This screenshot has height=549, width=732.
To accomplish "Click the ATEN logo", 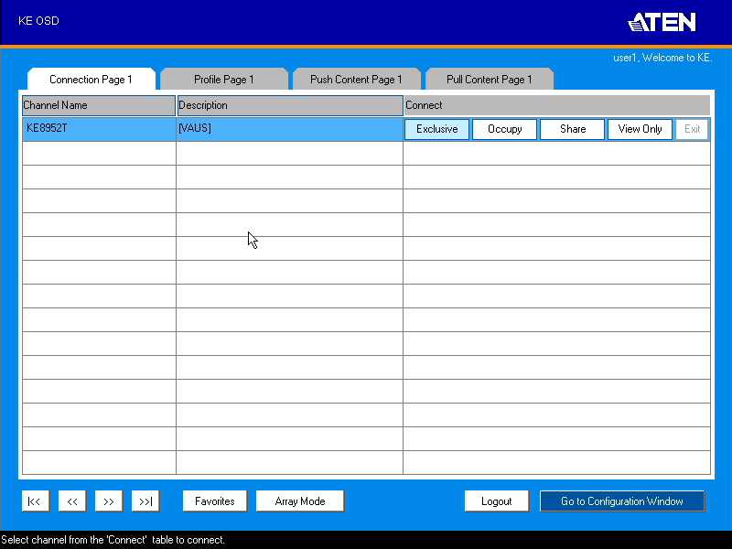I will (662, 22).
